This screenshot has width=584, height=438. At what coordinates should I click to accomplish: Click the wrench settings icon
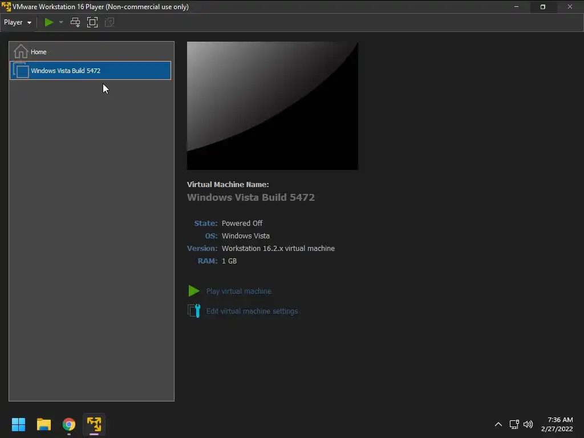tap(194, 311)
